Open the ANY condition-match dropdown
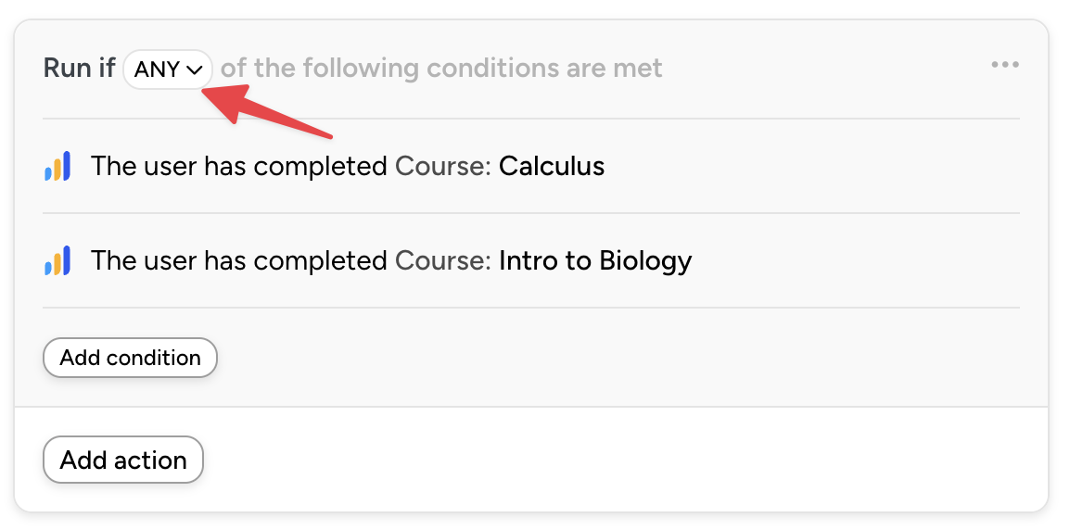This screenshot has width=1070, height=530. click(167, 69)
